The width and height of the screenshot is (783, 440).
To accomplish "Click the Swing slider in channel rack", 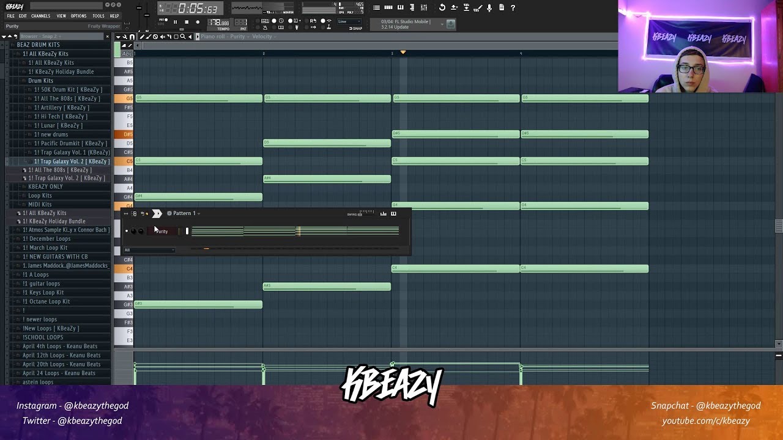I will [361, 214].
